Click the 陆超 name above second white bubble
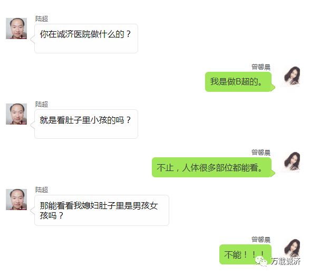Screen dimensions: 310x275 (x=42, y=105)
